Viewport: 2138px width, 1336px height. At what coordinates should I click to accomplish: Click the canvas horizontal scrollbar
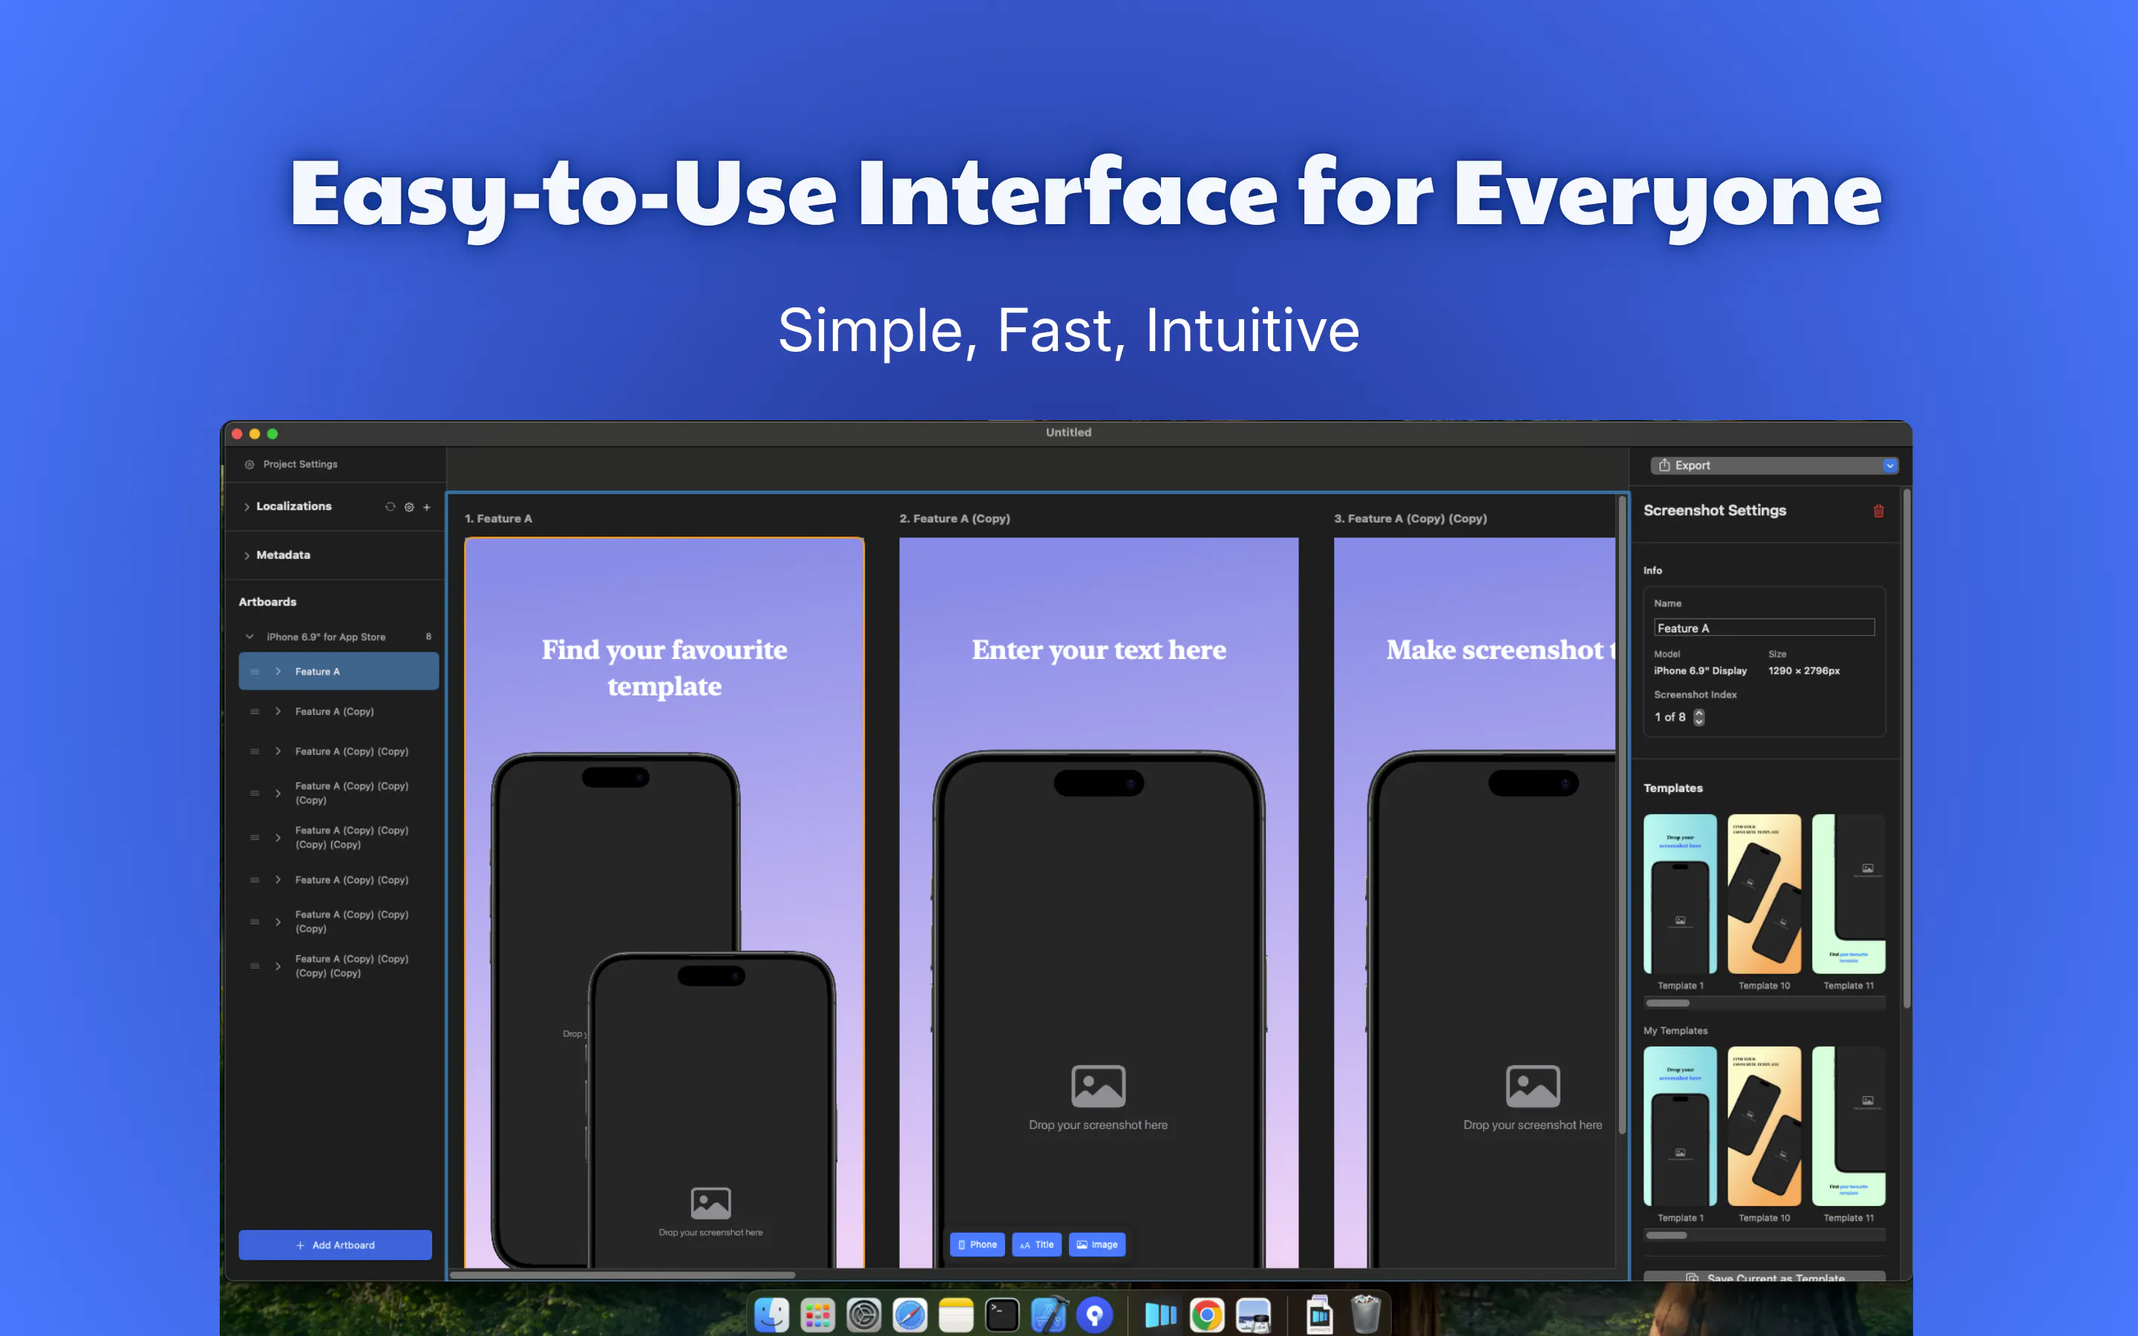pos(623,1275)
